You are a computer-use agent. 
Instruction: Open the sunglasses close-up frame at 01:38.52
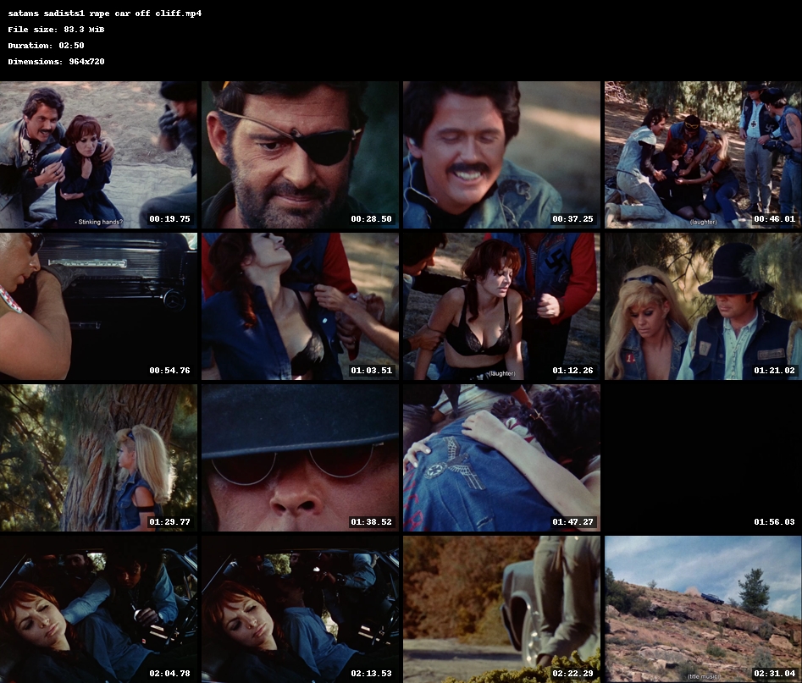click(300, 458)
